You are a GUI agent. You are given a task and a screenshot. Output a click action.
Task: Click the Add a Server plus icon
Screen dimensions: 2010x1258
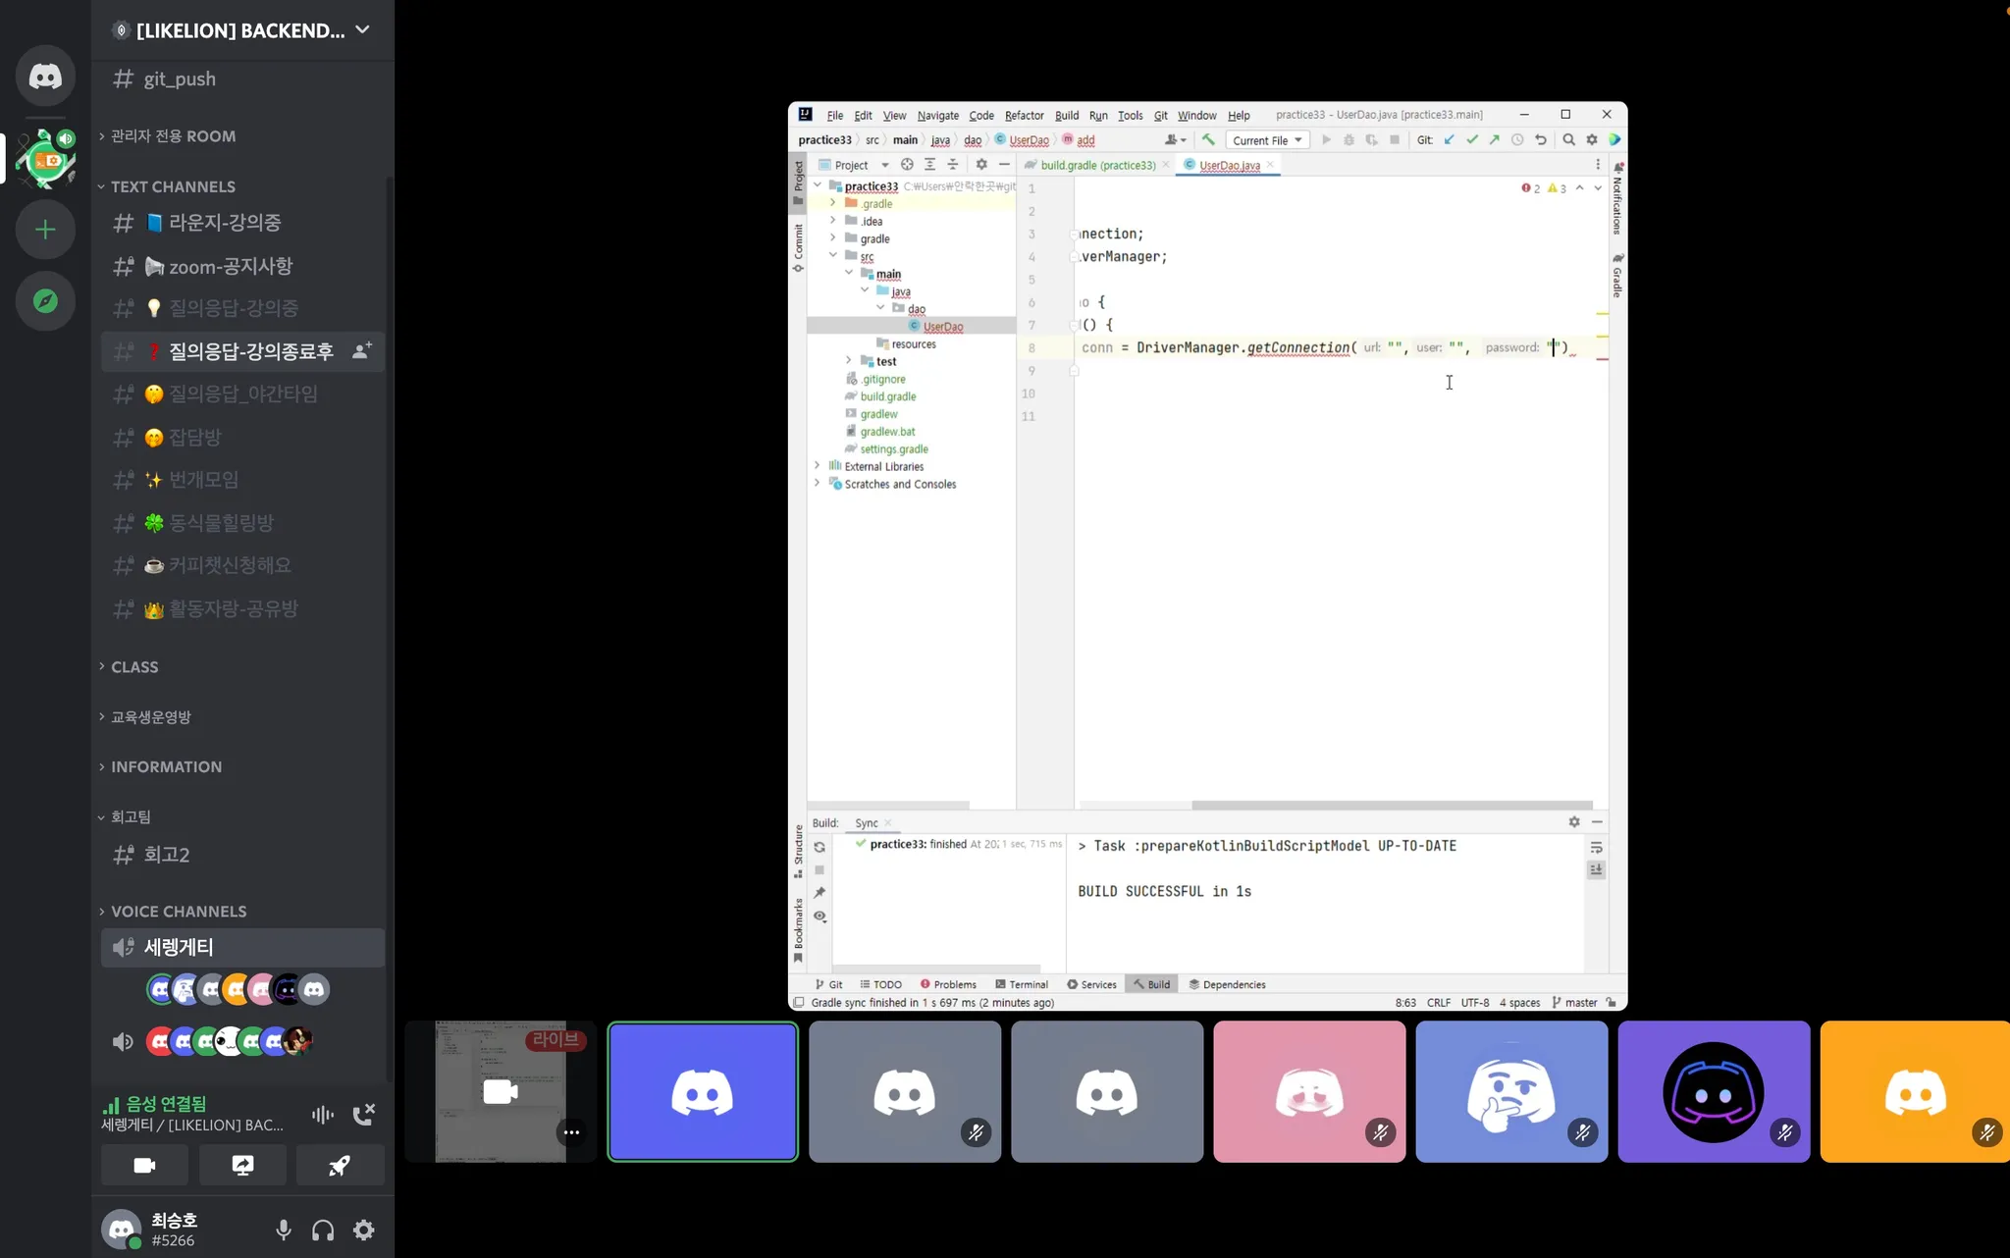[x=45, y=230]
